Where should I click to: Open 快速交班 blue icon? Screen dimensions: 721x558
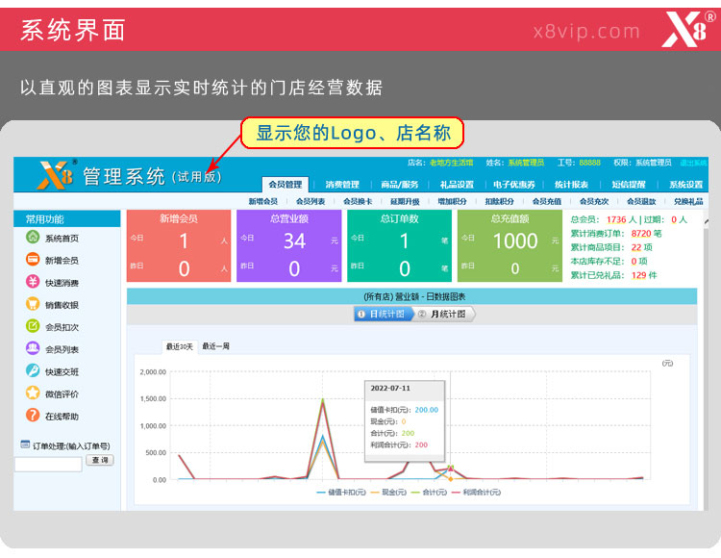pos(33,370)
